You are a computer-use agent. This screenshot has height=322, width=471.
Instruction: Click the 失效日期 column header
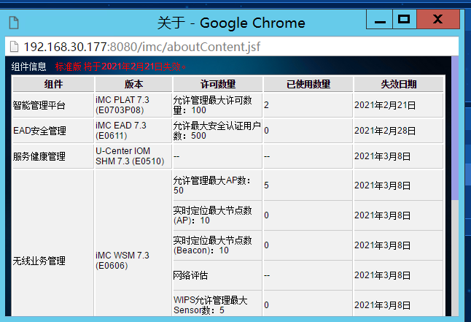399,84
